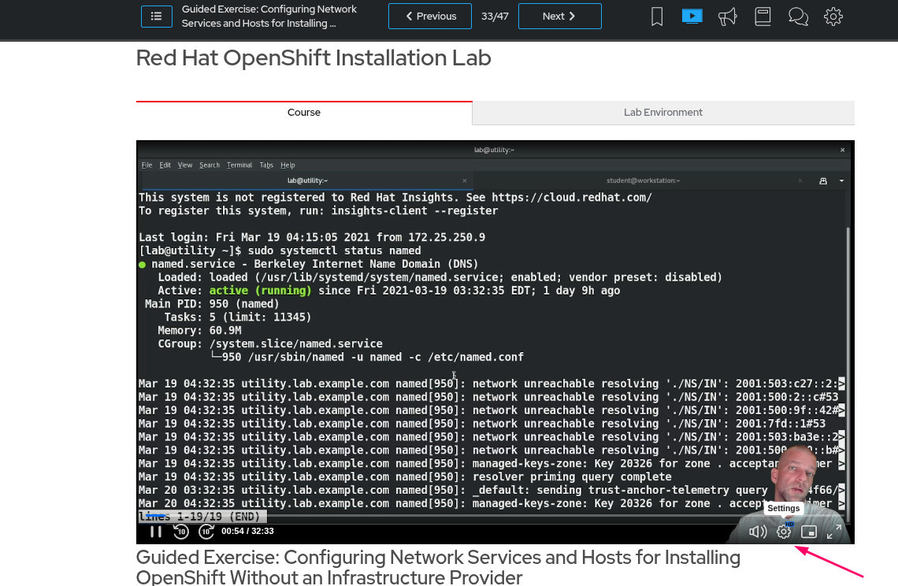Skip video forward 10 seconds
The height and width of the screenshot is (586, 898).
pos(206,532)
